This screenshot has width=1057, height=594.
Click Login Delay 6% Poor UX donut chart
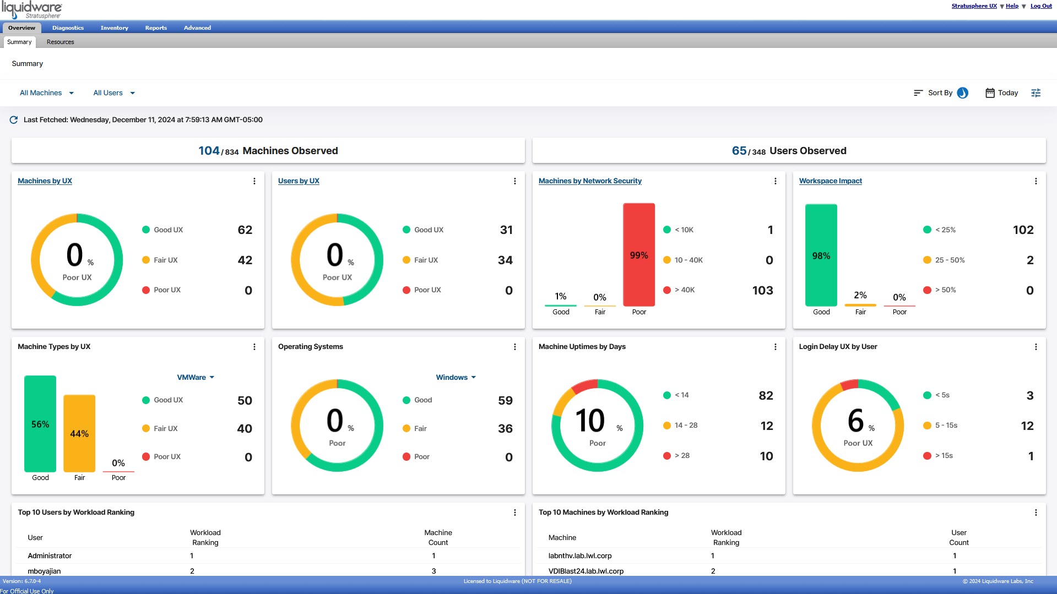(858, 425)
